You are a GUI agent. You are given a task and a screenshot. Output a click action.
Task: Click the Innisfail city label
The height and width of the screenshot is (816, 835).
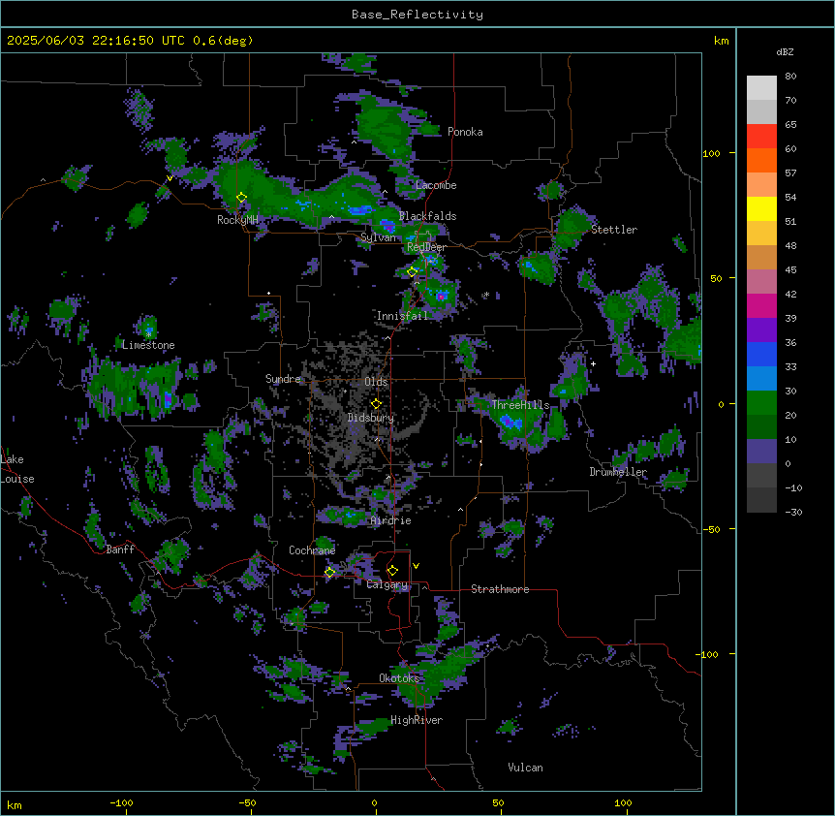click(402, 316)
